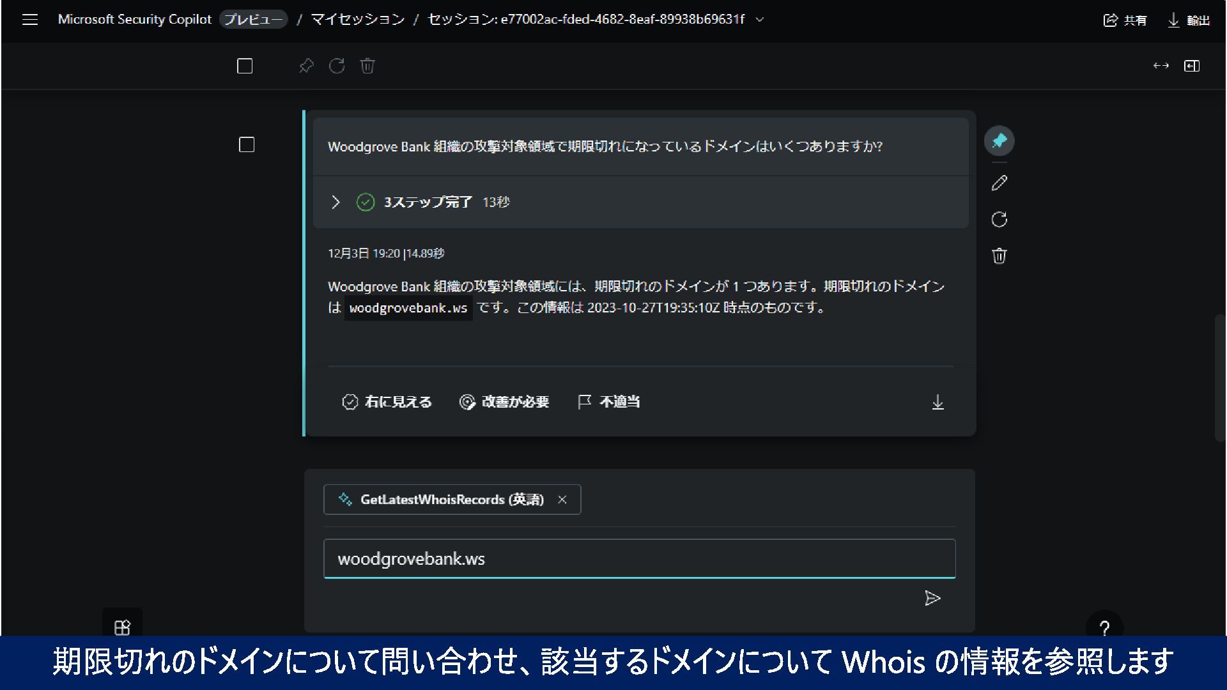The width and height of the screenshot is (1227, 690).
Task: Check the checkbox beside Woodgrove Bank prompt
Action: [x=247, y=145]
